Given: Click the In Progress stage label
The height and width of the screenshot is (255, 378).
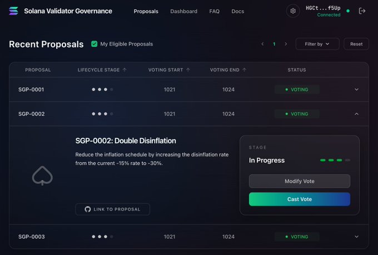Looking at the screenshot, I should click(267, 161).
